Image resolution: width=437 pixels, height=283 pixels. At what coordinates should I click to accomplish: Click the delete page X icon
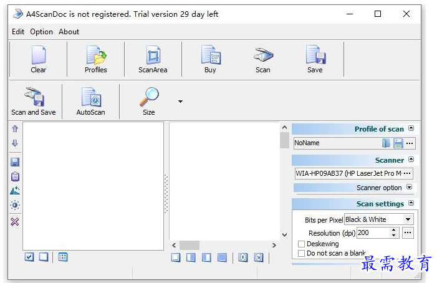15,222
